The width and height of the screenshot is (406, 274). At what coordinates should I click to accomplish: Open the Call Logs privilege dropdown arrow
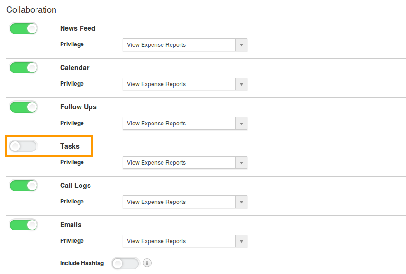241,202
